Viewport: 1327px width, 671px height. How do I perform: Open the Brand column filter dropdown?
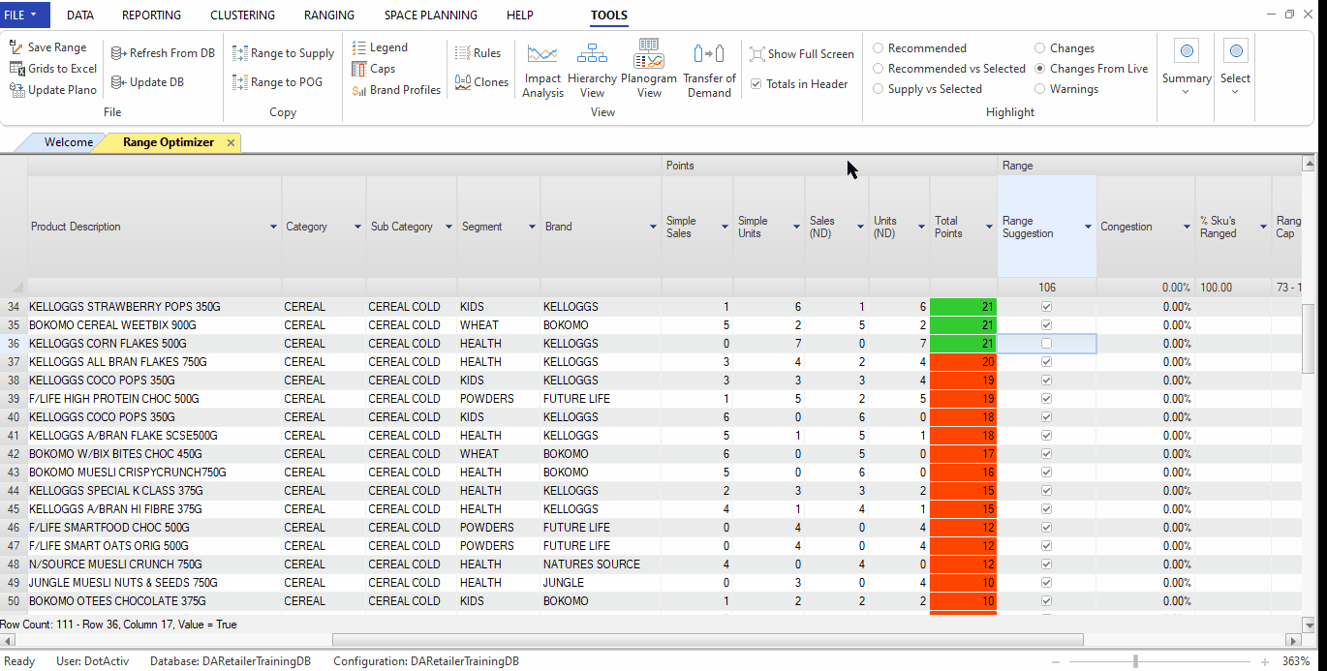pos(653,227)
